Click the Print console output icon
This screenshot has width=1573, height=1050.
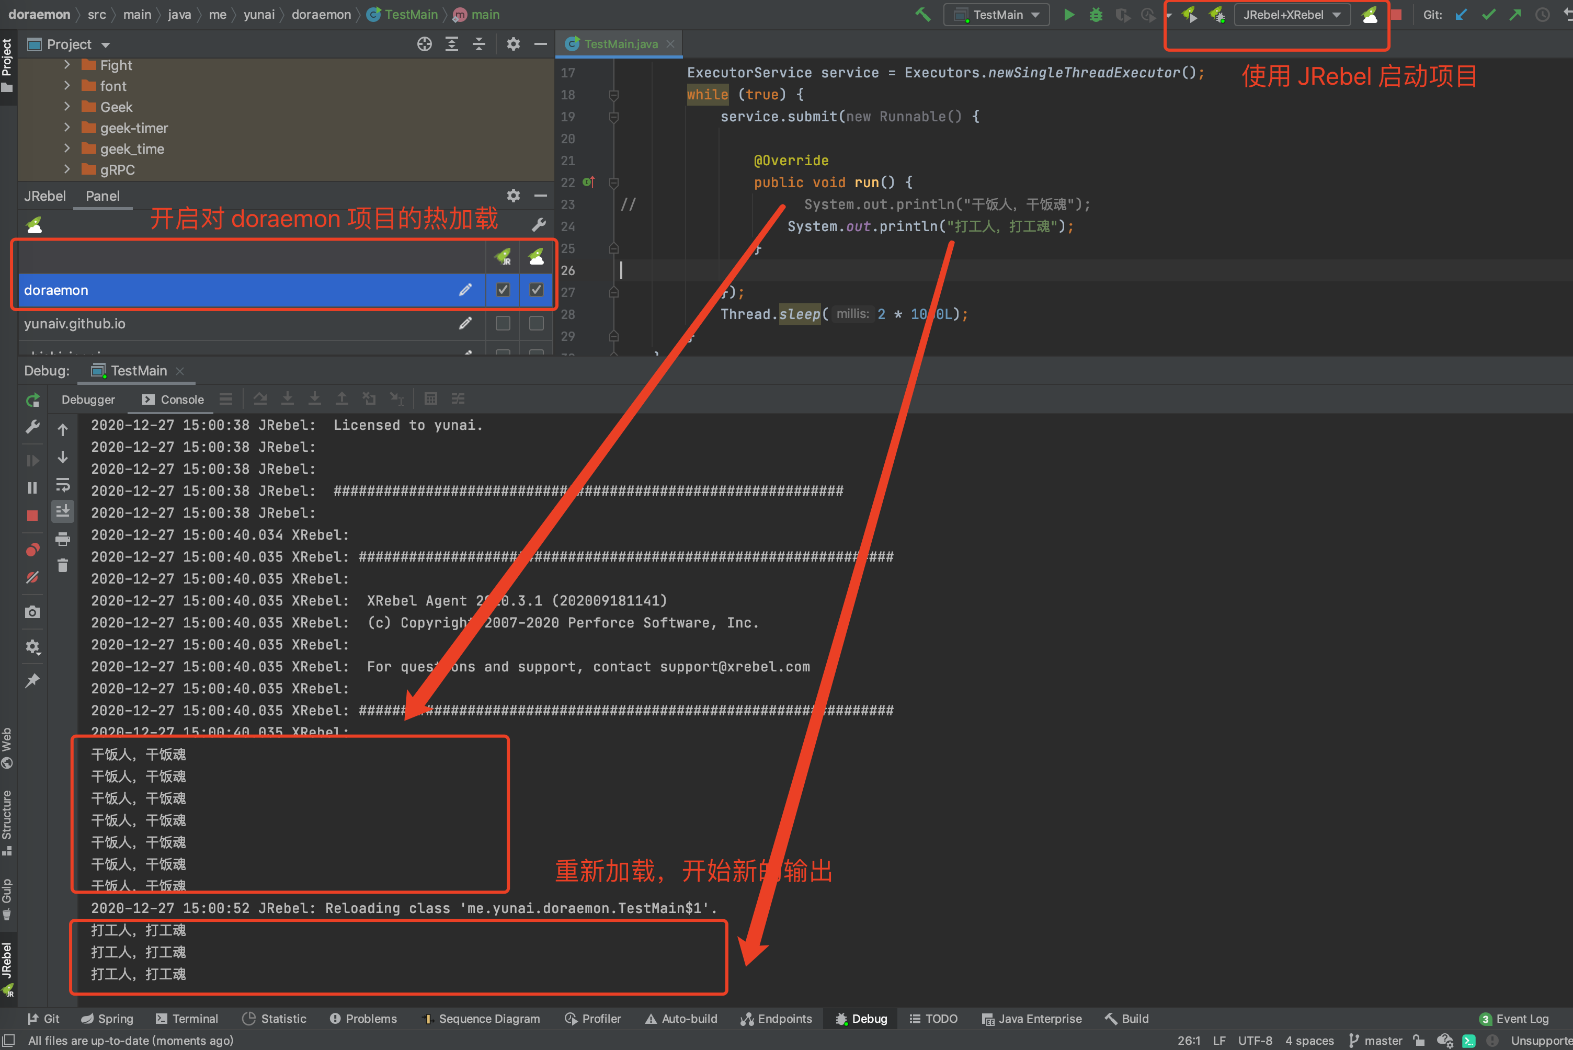point(62,539)
